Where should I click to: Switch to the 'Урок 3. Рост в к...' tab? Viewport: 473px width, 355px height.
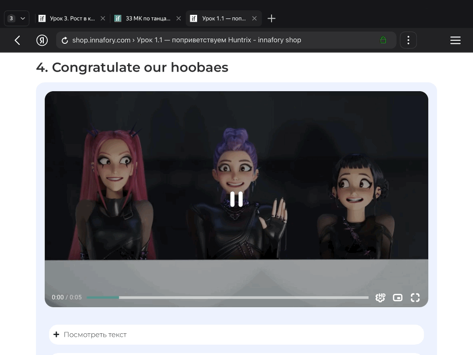pyautogui.click(x=72, y=18)
